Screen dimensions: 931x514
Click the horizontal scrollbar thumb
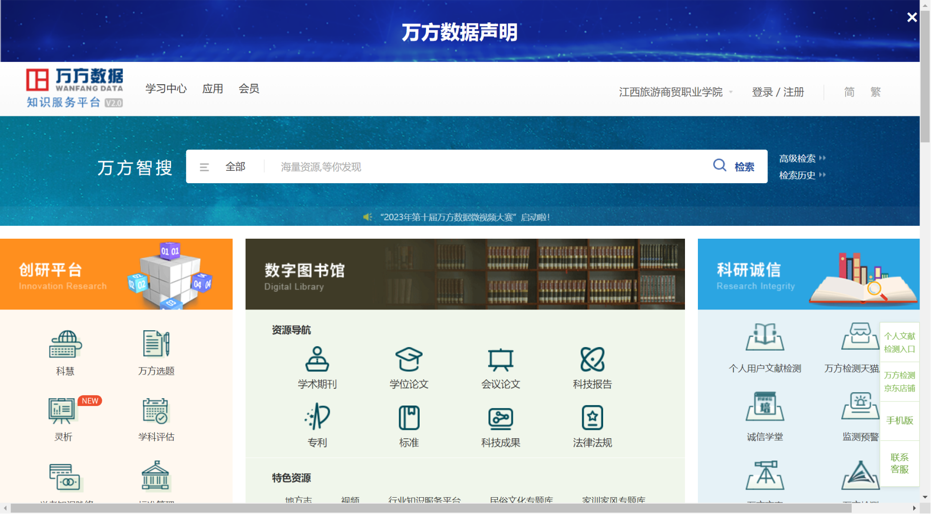[x=432, y=508]
